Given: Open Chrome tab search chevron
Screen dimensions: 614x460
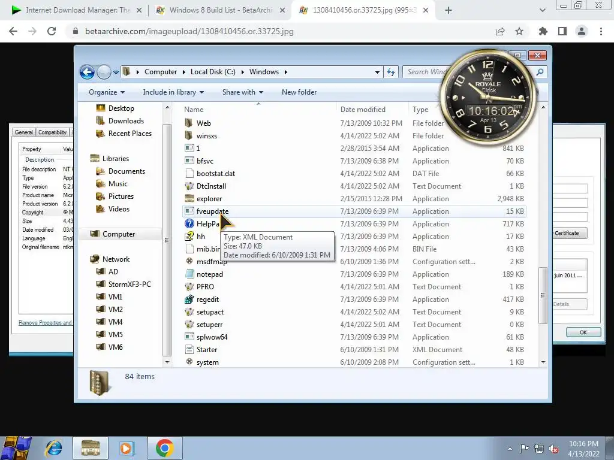Looking at the screenshot, I should pyautogui.click(x=542, y=10).
